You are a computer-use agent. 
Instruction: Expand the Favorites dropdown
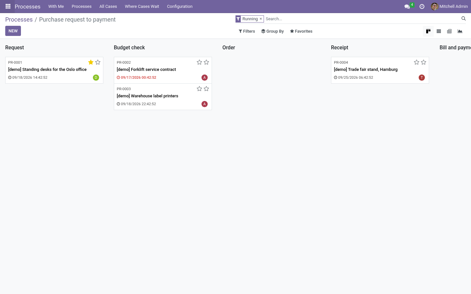click(x=301, y=31)
